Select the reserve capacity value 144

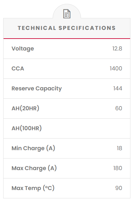(118, 88)
